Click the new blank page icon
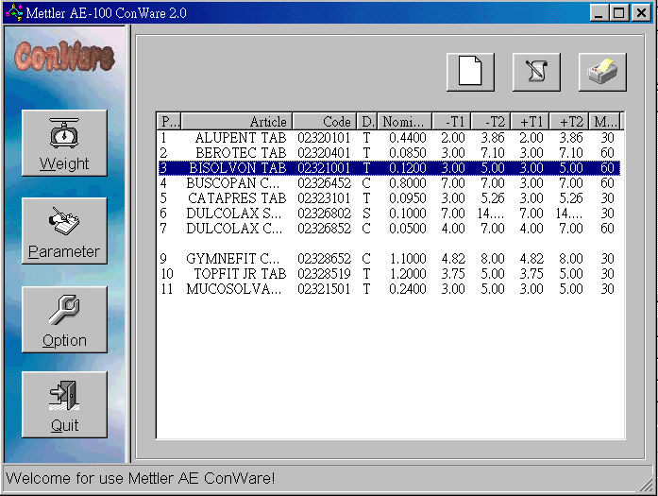Image resolution: width=658 pixels, height=496 pixels. (470, 72)
